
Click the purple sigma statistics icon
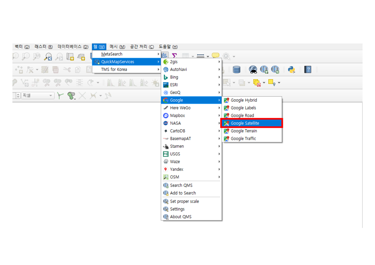[x=175, y=56]
